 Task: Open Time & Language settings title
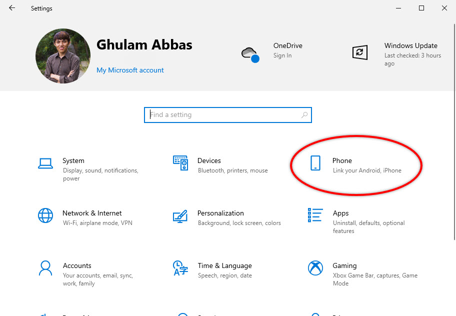point(225,265)
